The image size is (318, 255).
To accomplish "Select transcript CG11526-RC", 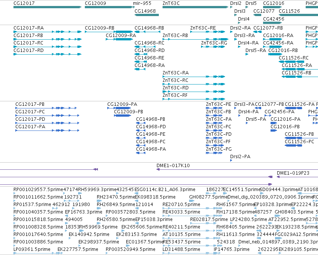I will pos(294,58).
